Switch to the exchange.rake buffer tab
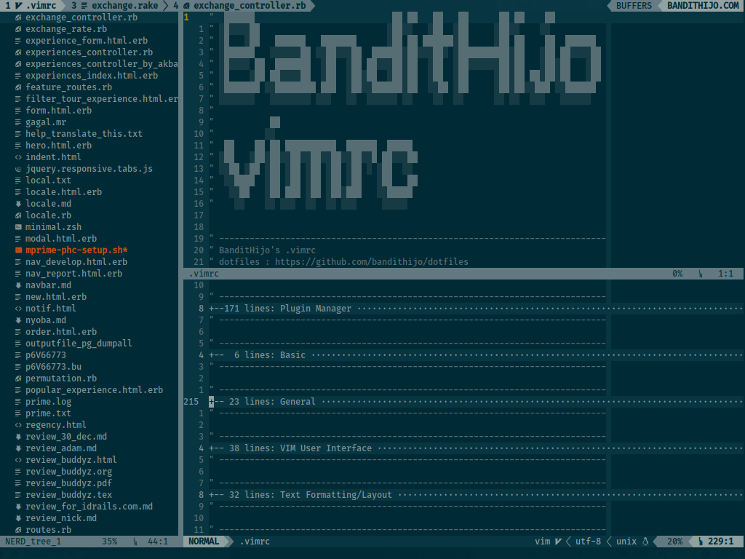 pyautogui.click(x=116, y=6)
